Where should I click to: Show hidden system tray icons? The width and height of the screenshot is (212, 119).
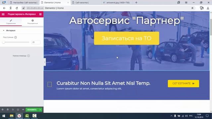171,116
